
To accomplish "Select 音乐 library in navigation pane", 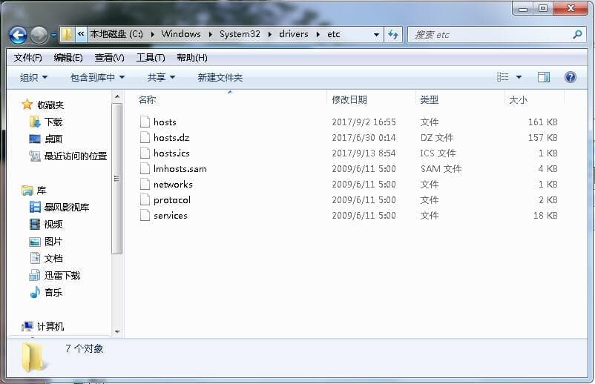I will 53,292.
